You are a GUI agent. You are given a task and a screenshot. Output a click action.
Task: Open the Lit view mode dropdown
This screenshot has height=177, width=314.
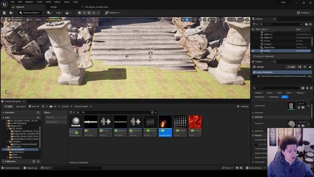tap(29, 20)
